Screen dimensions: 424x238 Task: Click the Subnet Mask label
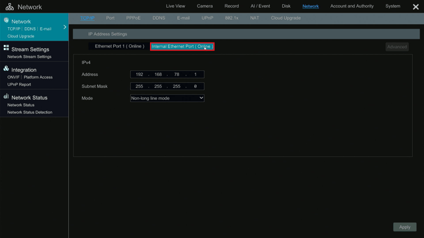point(94,86)
